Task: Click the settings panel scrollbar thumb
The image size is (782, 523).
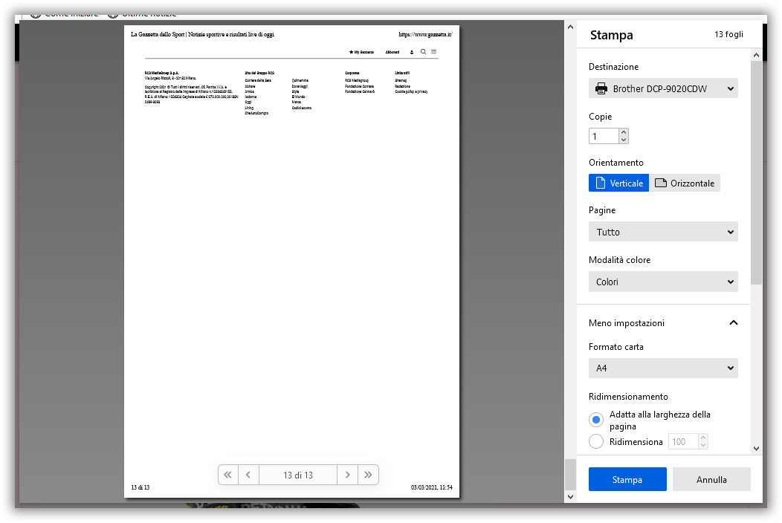Action: coord(756,172)
